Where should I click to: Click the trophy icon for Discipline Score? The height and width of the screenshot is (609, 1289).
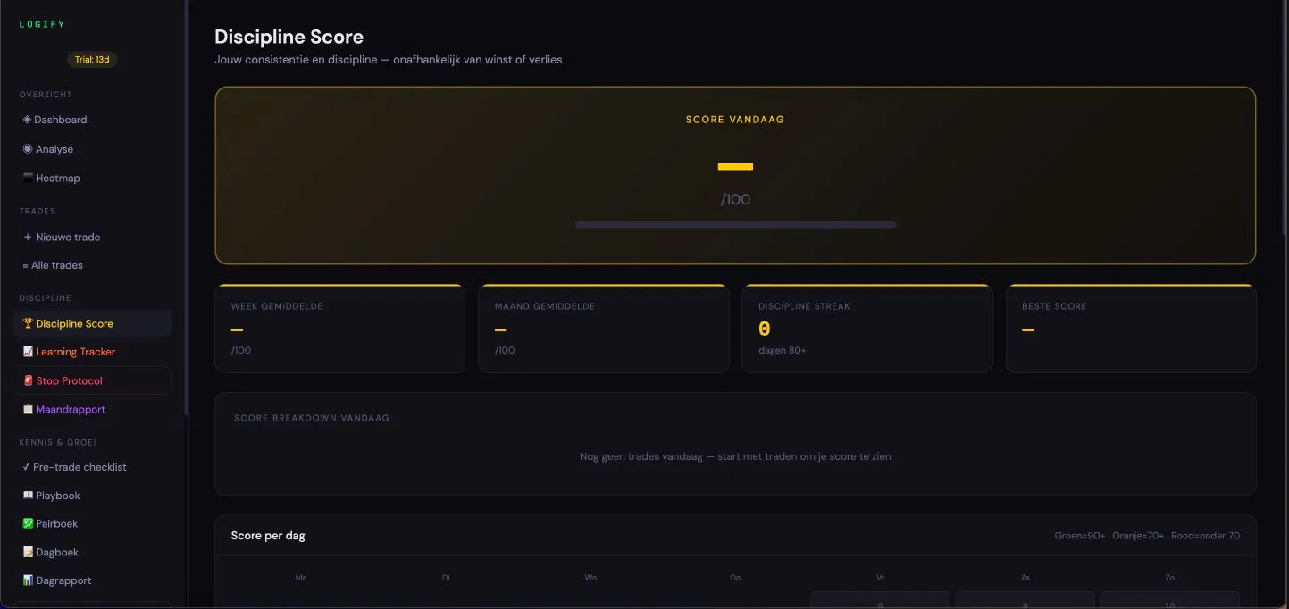[x=28, y=324]
